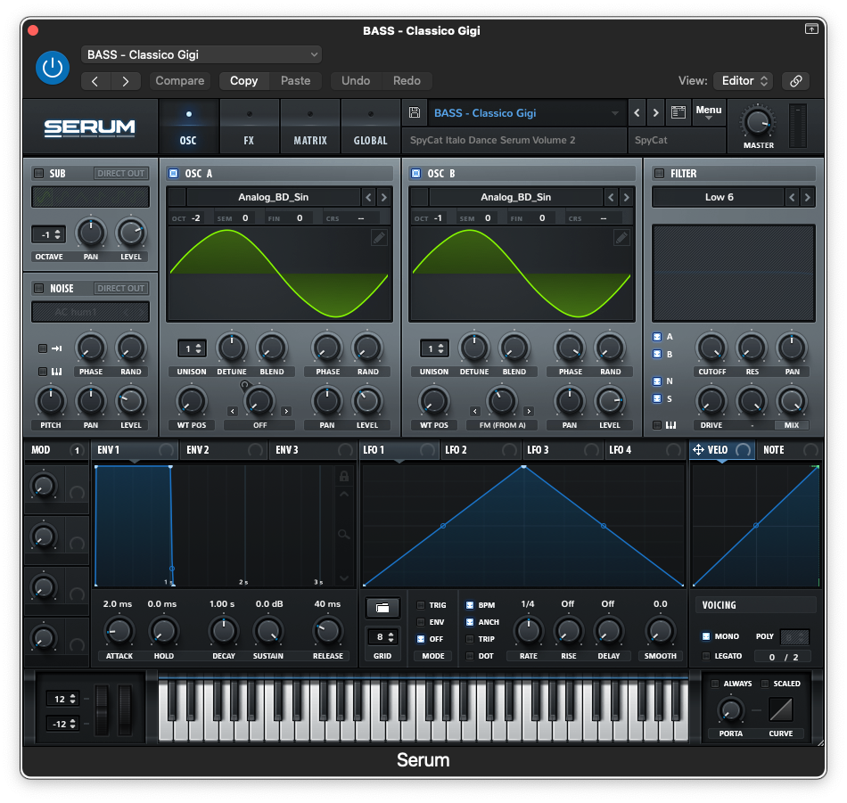Go to previous Serum preset arrow
The height and width of the screenshot is (803, 847).
(637, 113)
